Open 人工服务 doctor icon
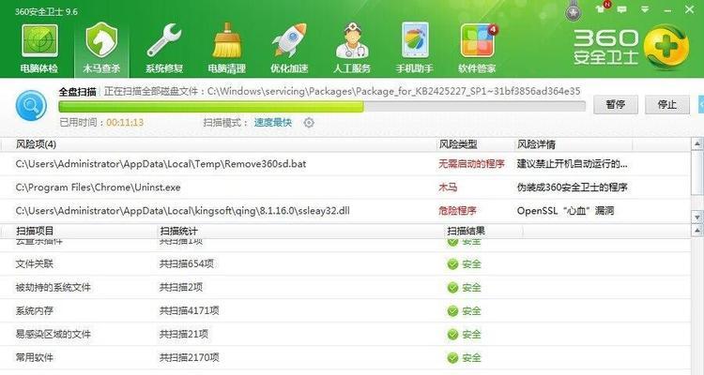This screenshot has width=704, height=375. click(x=352, y=41)
